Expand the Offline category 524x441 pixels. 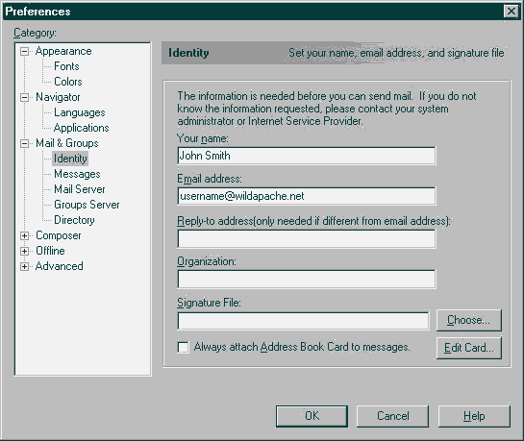24,251
